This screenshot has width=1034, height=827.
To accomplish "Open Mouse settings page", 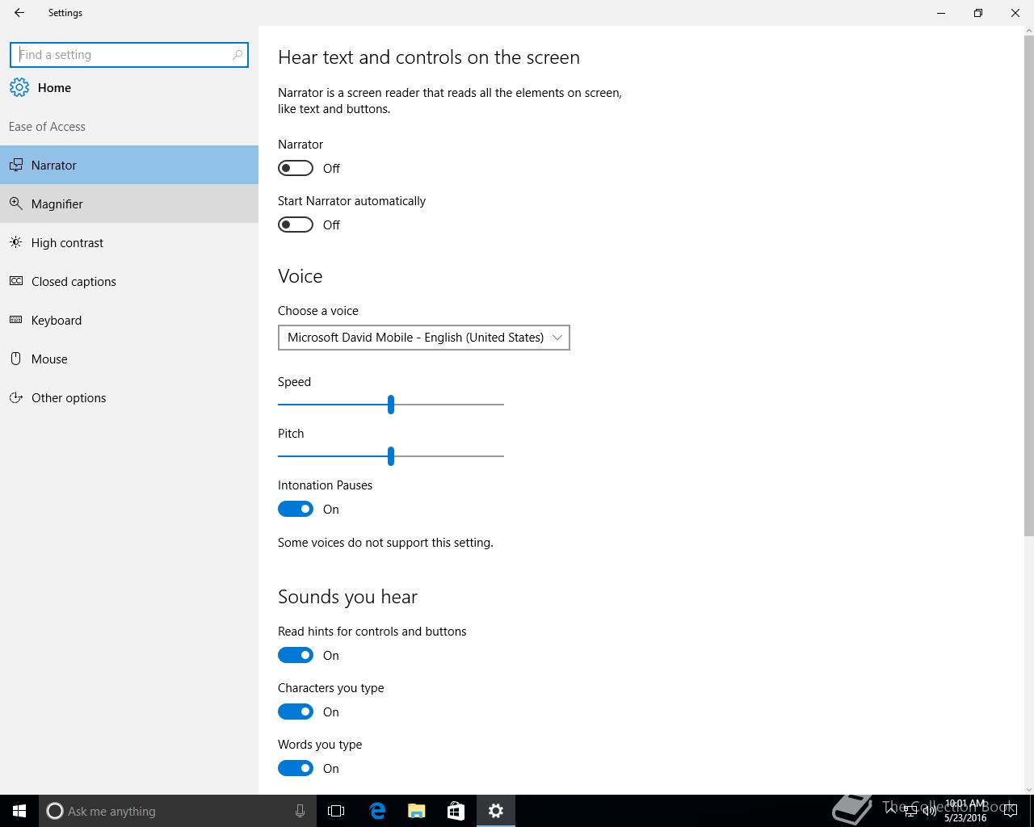I will click(x=129, y=359).
